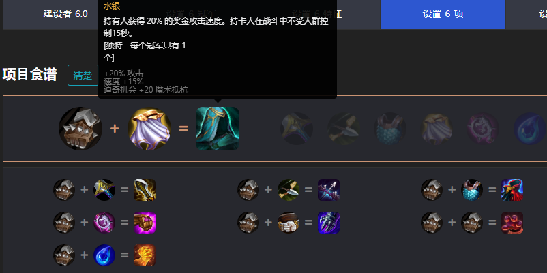547x273 pixels.
Task: Select the Trap Claw recipe result icon
Action: (329, 223)
